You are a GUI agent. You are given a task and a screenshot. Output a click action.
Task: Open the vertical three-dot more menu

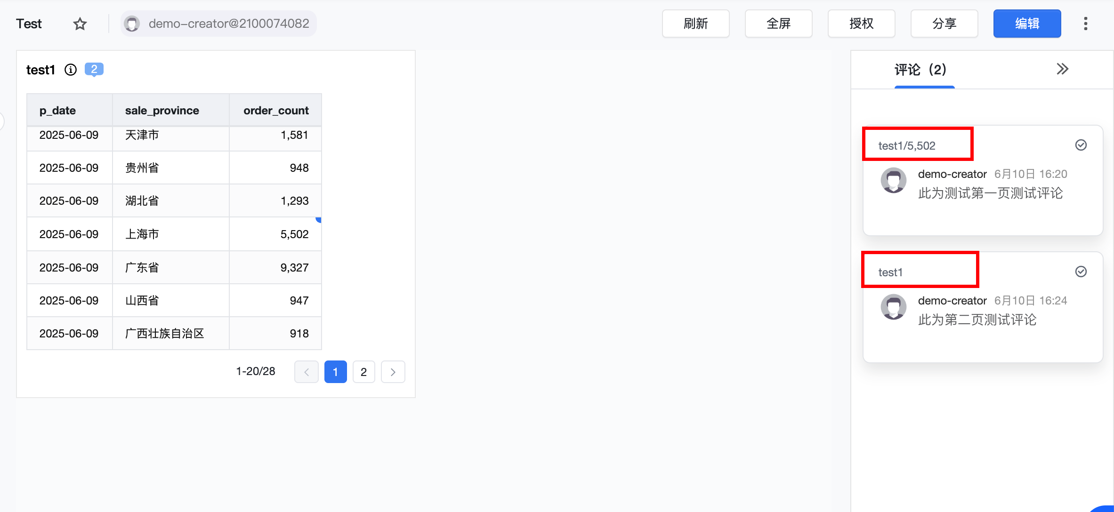(1086, 24)
